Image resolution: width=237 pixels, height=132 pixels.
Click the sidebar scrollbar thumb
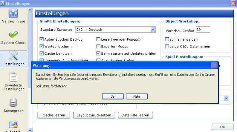tap(30, 50)
